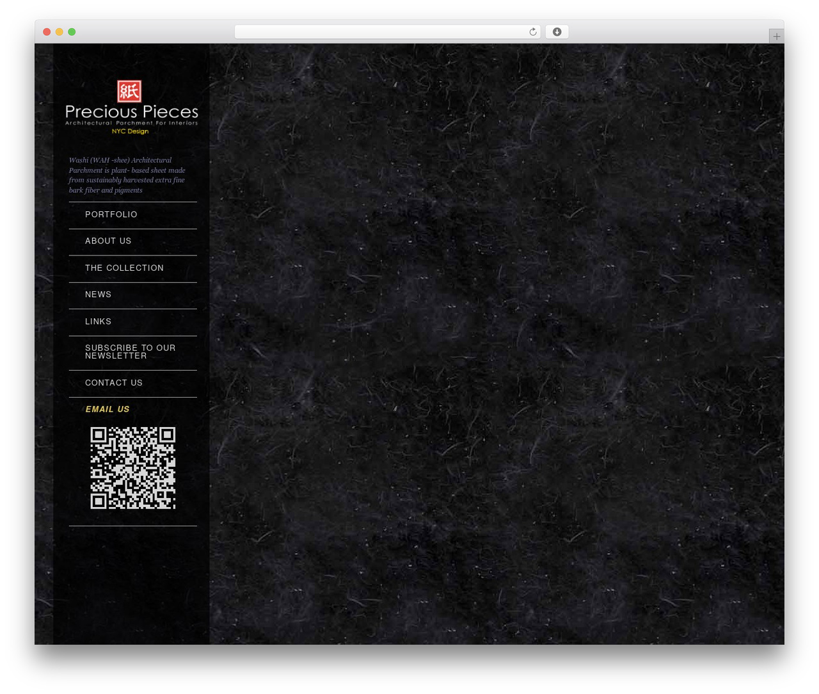Maximize the window with the green button
The image size is (819, 694).
point(72,32)
